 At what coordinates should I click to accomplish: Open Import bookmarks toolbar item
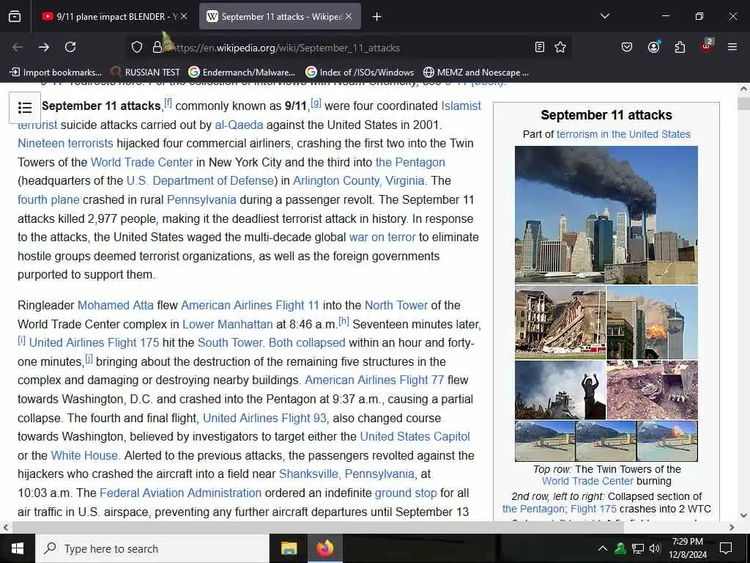click(56, 73)
